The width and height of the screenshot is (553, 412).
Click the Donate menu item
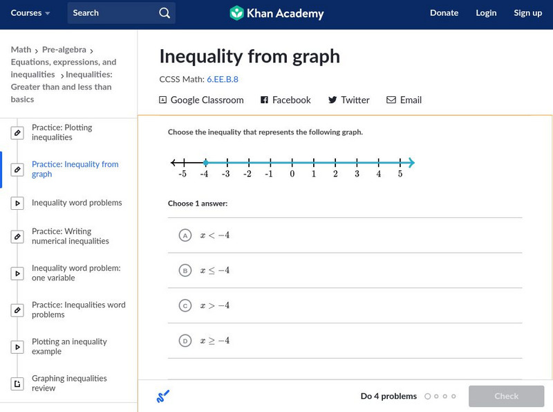[x=444, y=13]
